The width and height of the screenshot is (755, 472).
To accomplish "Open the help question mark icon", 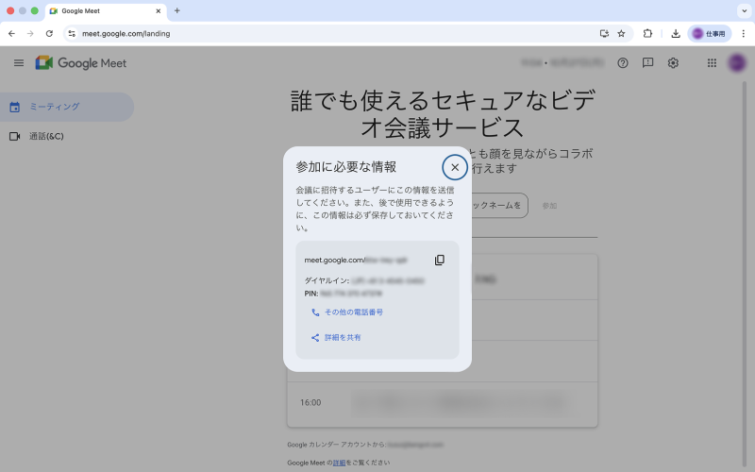I will [623, 63].
